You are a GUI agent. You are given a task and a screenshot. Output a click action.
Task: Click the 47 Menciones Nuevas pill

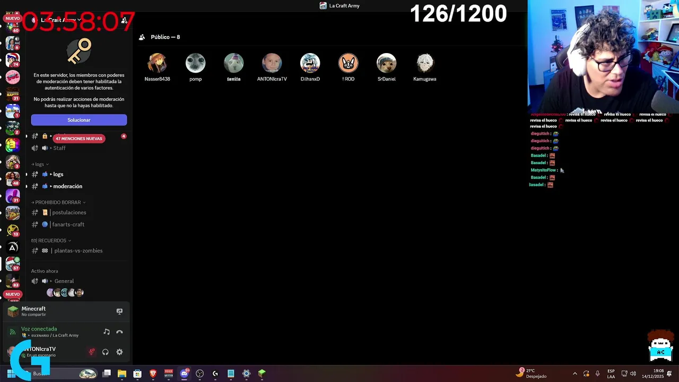[79, 138]
